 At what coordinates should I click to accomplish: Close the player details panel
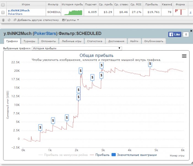191,31
